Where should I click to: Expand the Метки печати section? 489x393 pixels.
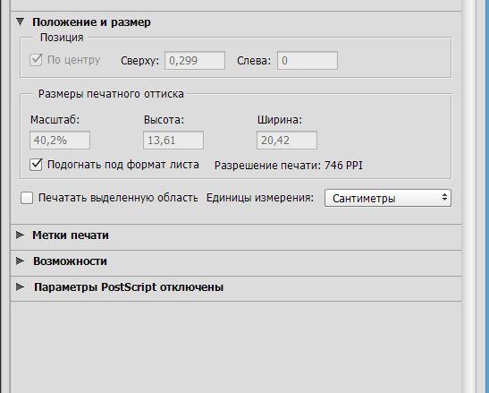(21, 235)
